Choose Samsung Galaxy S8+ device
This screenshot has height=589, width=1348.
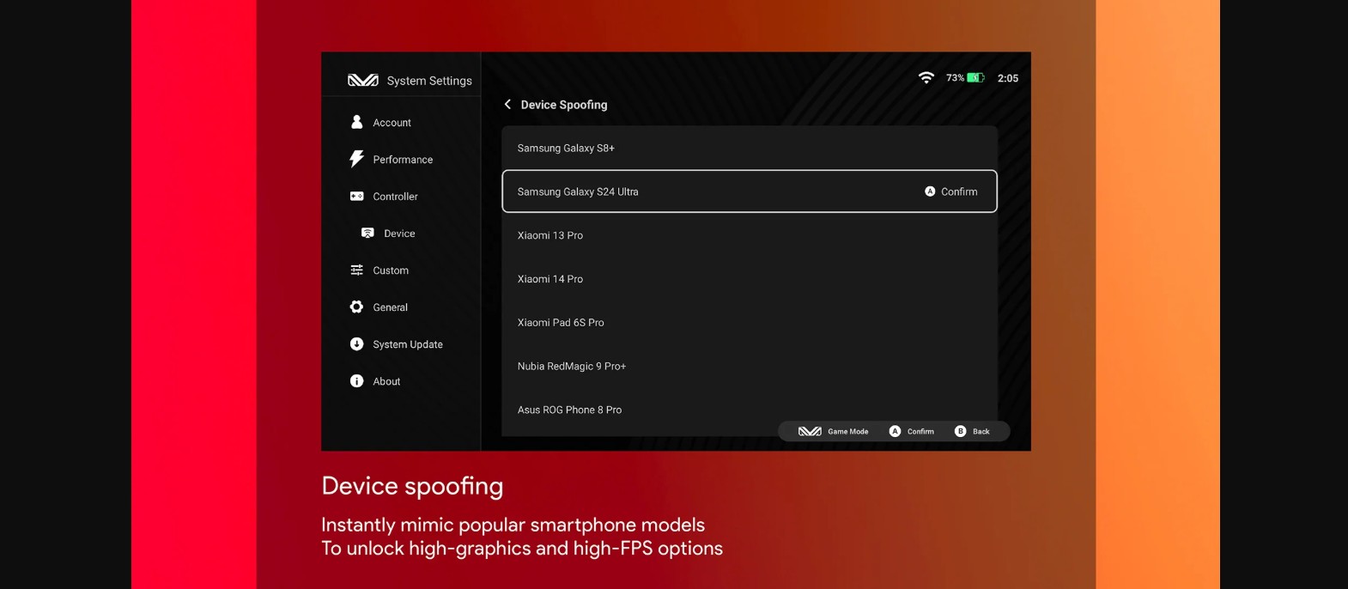tap(750, 148)
